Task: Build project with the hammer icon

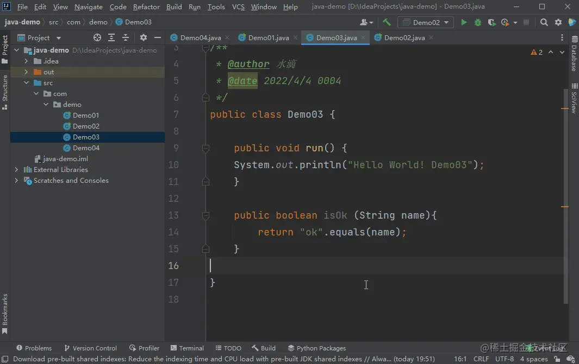Action: point(387,22)
